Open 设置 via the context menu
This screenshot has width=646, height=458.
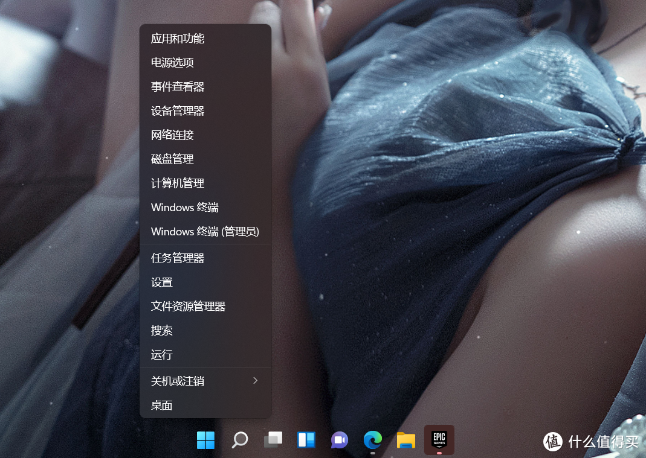pyautogui.click(x=161, y=282)
